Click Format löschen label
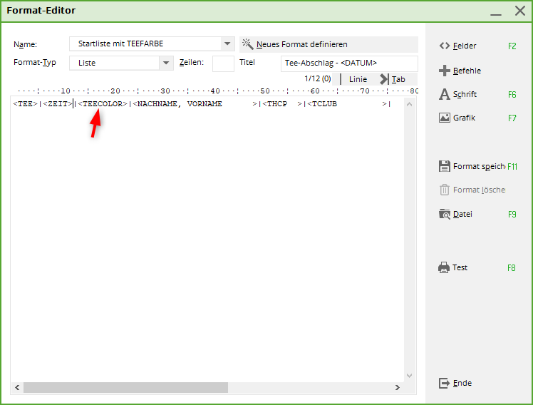The image size is (533, 405). coord(479,190)
